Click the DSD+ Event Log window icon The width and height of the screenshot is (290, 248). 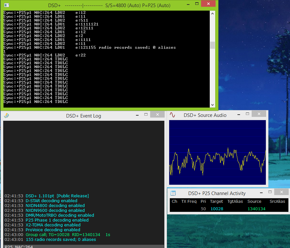pos(6,116)
